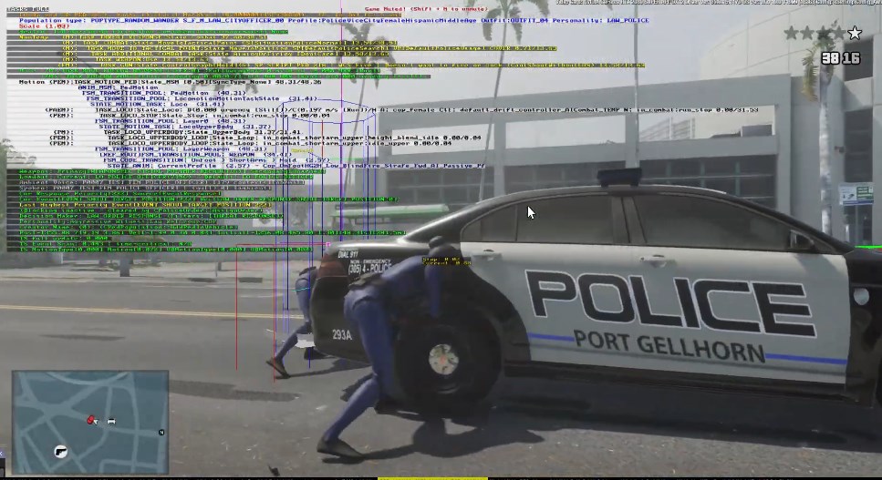Image resolution: width=882 pixels, height=480 pixels.
Task: Click the leftmost dimmed wanted star
Action: point(792,33)
